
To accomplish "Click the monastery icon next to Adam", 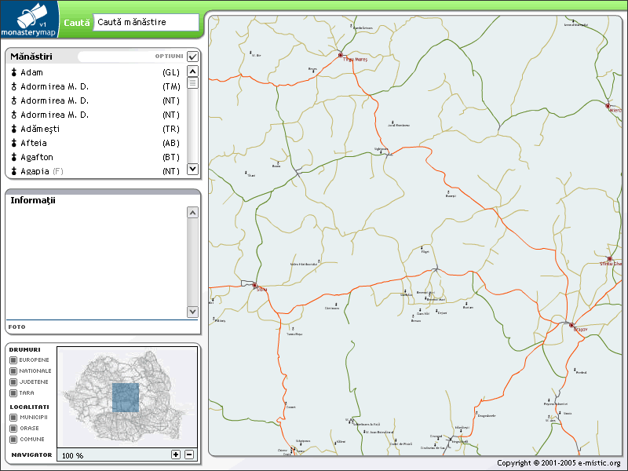I will pos(14,72).
